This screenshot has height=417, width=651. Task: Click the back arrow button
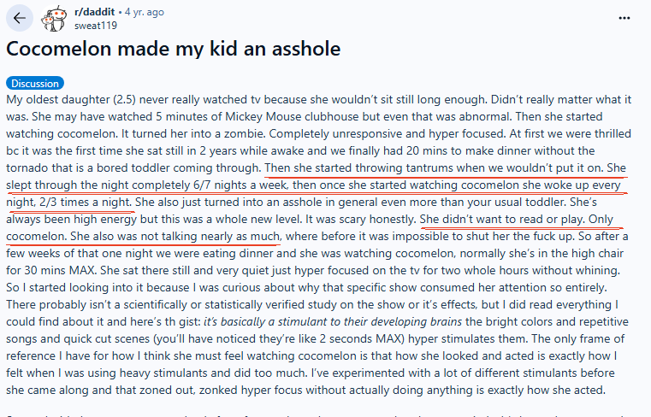tap(20, 18)
